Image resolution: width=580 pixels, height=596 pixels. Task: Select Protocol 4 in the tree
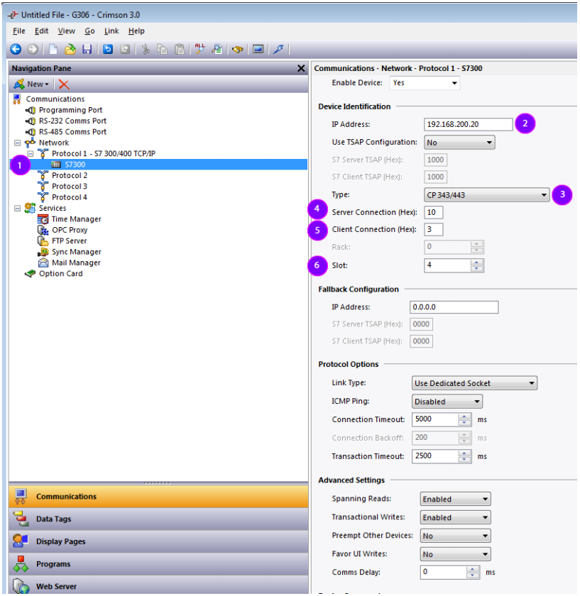click(70, 198)
